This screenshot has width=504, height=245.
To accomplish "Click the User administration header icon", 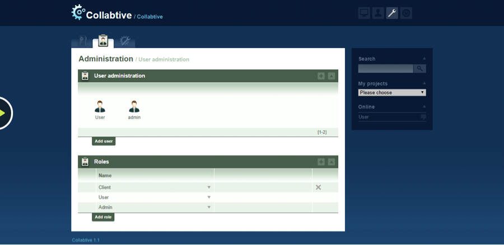I will tap(85, 76).
